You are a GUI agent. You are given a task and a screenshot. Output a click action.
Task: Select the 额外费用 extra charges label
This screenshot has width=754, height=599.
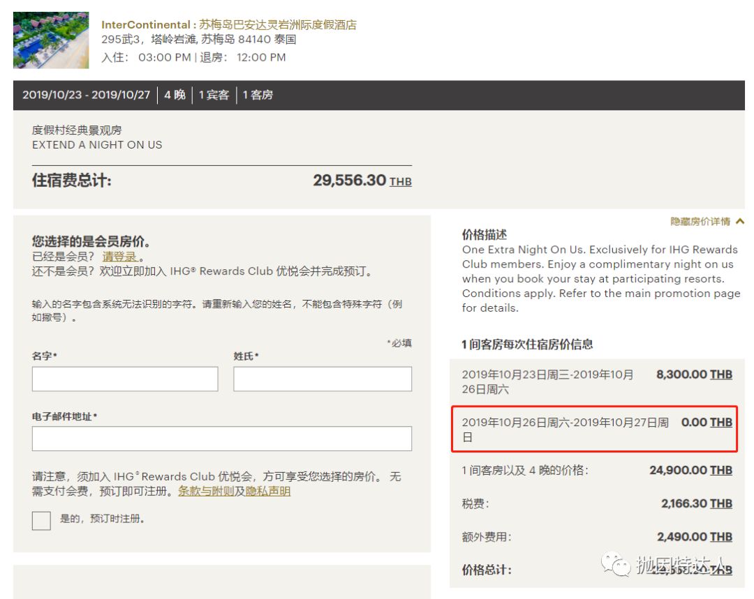click(x=487, y=537)
